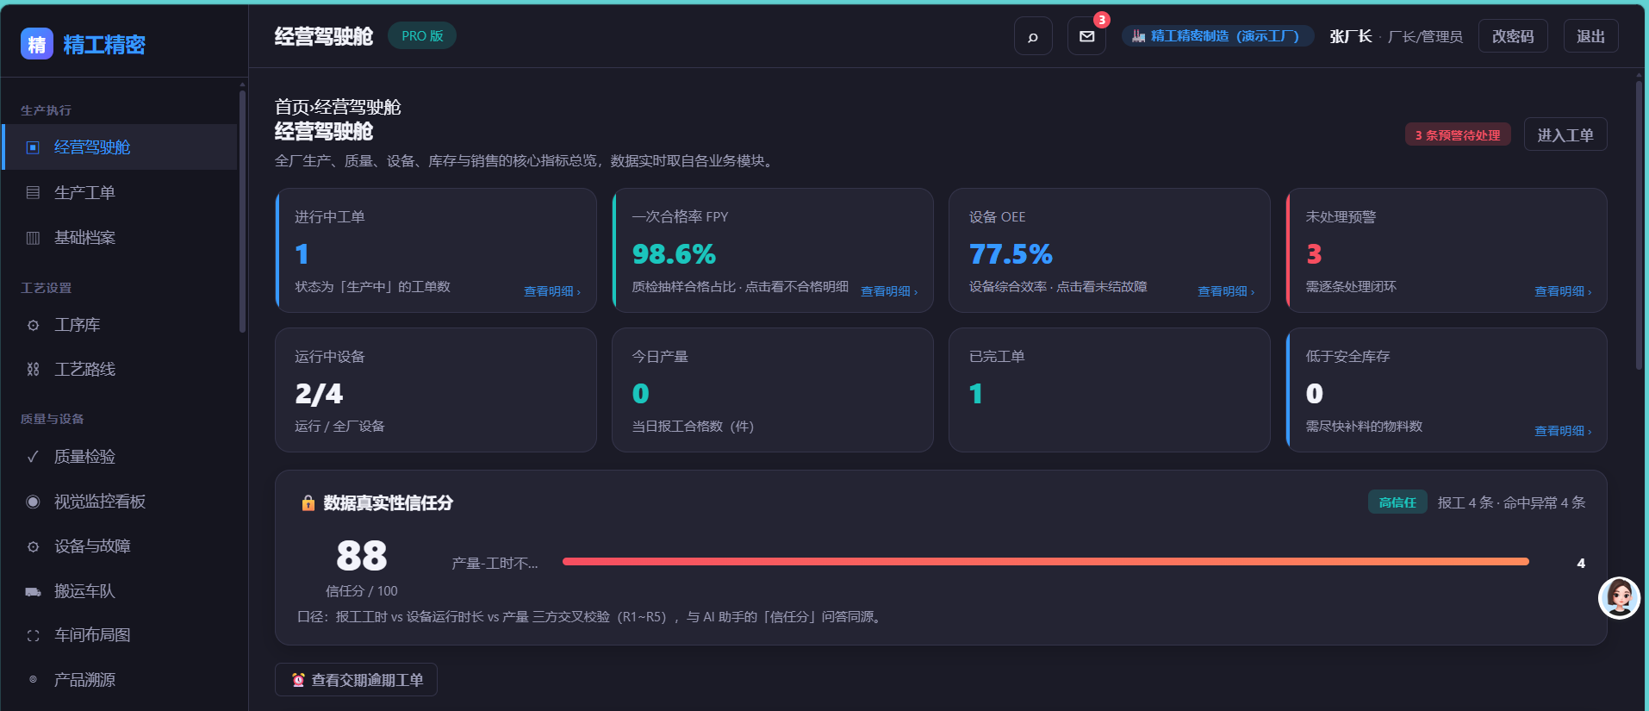
Task: Click the 进入工单 button
Action: (x=1565, y=134)
